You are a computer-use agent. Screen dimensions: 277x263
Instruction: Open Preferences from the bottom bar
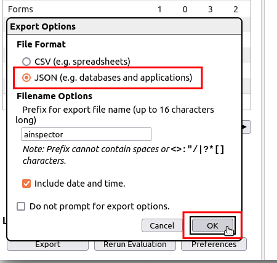coord(214,245)
